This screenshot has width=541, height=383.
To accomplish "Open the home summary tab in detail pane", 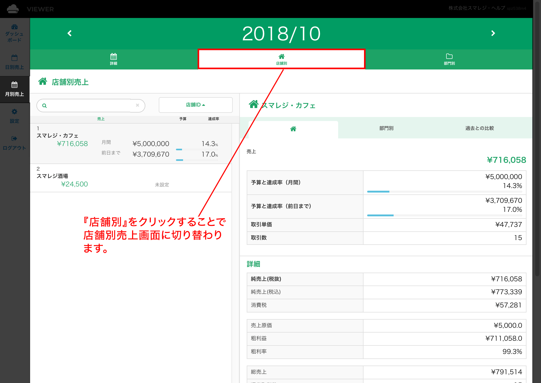I will (293, 129).
